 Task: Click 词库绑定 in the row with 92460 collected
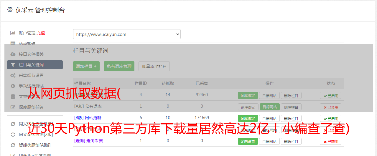(x=248, y=95)
